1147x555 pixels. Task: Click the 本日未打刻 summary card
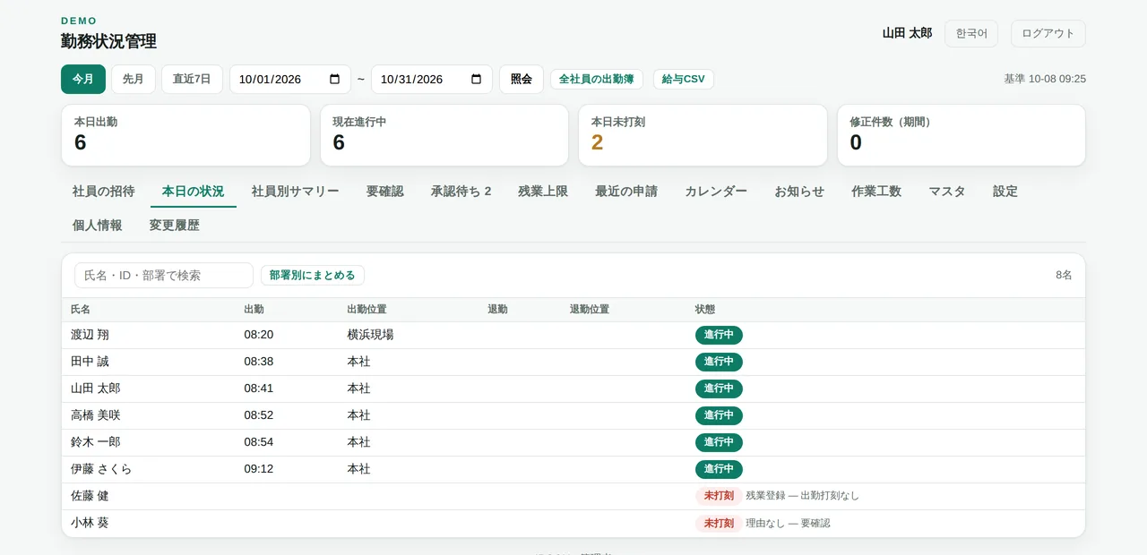(x=703, y=135)
